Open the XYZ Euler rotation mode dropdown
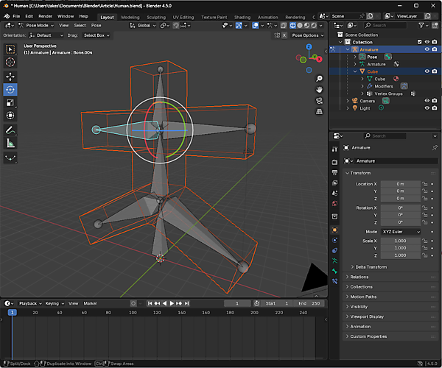The width and height of the screenshot is (442, 368). (x=400, y=231)
